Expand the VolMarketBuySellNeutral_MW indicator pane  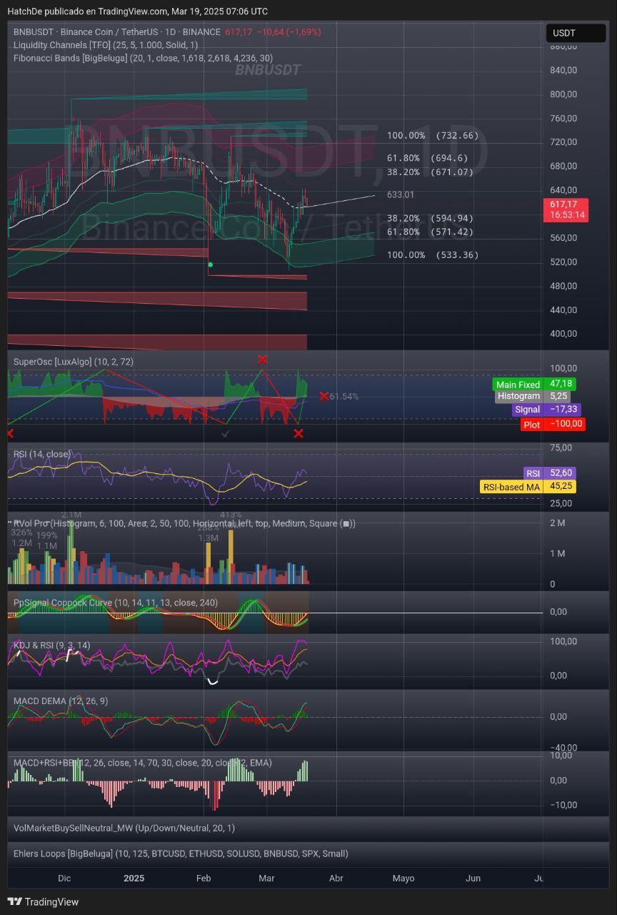click(124, 828)
